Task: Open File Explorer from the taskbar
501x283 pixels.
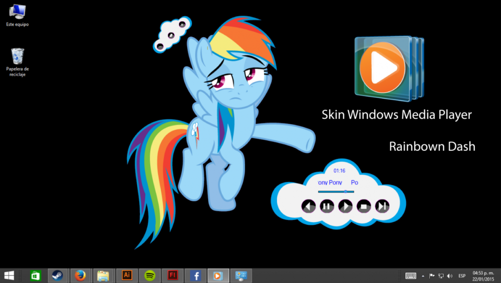Action: [x=103, y=275]
